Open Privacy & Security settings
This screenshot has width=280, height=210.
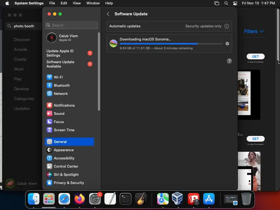(69, 183)
